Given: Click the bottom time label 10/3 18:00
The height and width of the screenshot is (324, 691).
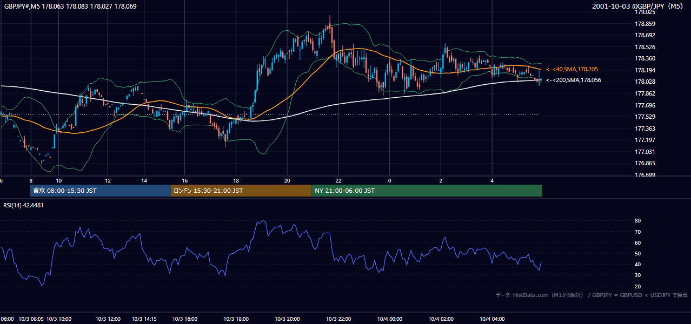Looking at the screenshot, I should (236, 319).
